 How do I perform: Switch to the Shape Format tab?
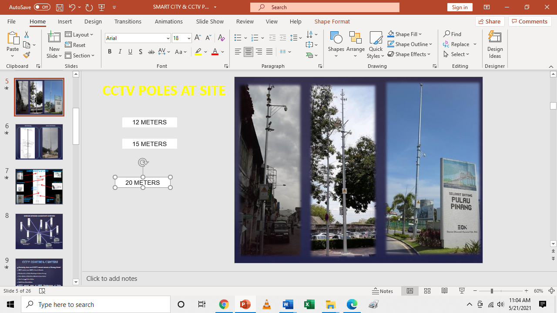tap(332, 21)
